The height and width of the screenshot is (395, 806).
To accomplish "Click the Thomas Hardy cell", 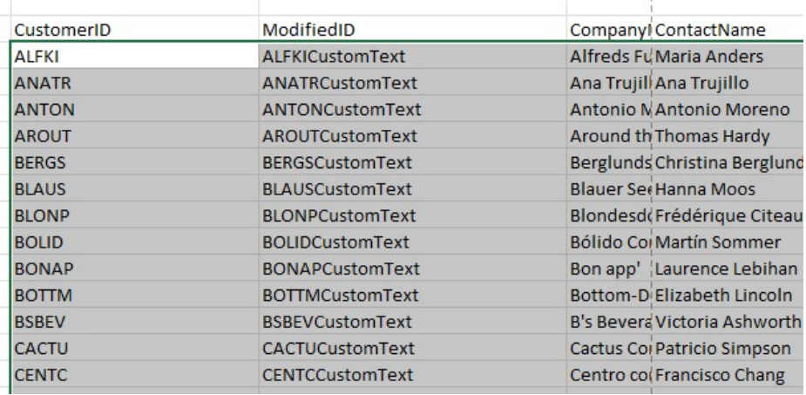I will (728, 136).
